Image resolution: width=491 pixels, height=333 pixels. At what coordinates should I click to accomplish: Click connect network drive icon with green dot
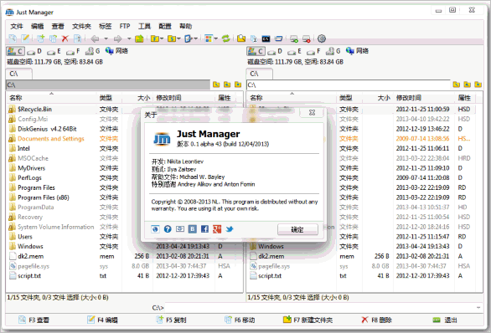[x=294, y=38]
